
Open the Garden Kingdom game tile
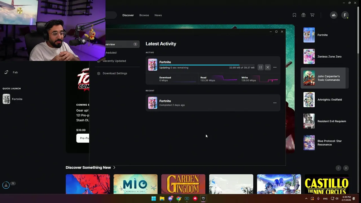(x=183, y=184)
